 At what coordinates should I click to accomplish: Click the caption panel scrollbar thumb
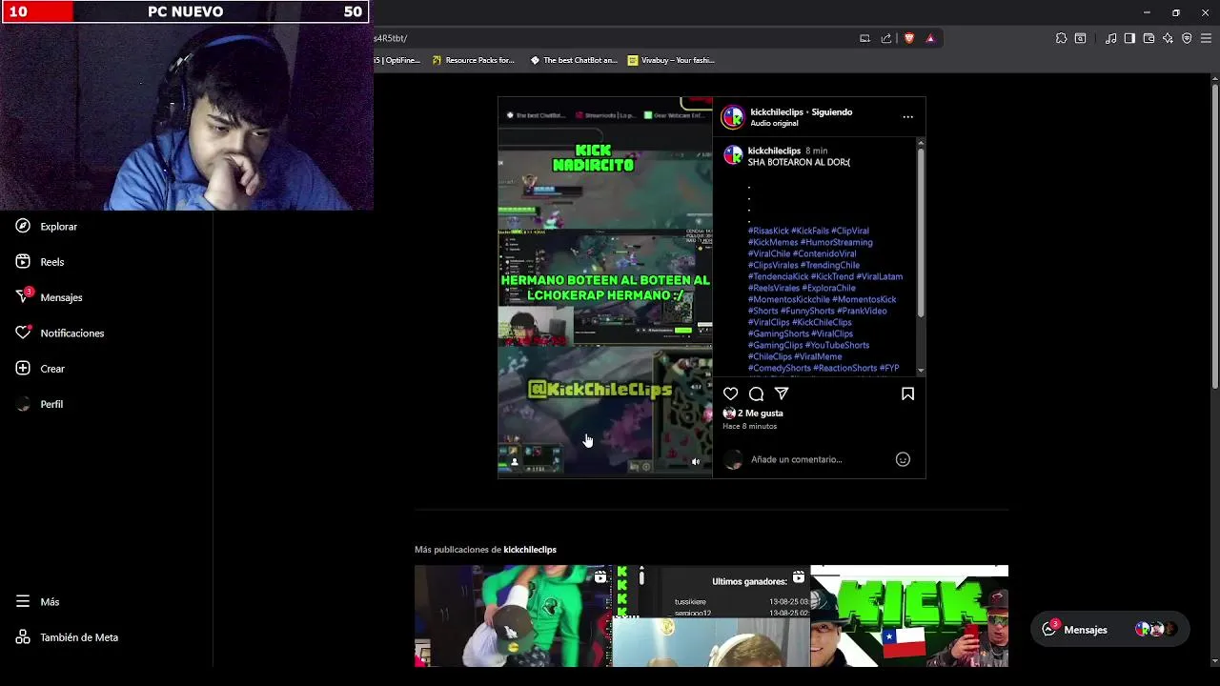pos(921,233)
